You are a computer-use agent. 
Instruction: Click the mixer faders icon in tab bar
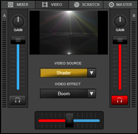10,5
